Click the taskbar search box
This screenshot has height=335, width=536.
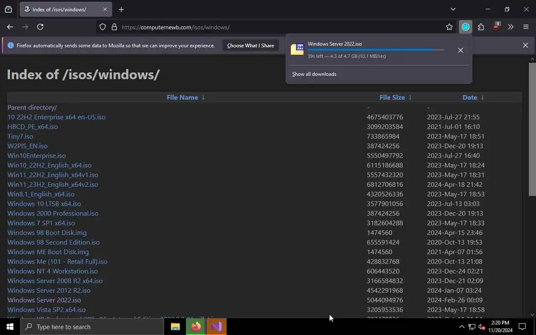click(92, 327)
